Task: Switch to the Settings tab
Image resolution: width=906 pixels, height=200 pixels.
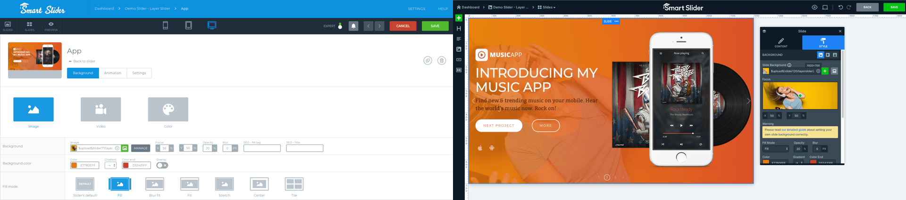Action: 139,73
